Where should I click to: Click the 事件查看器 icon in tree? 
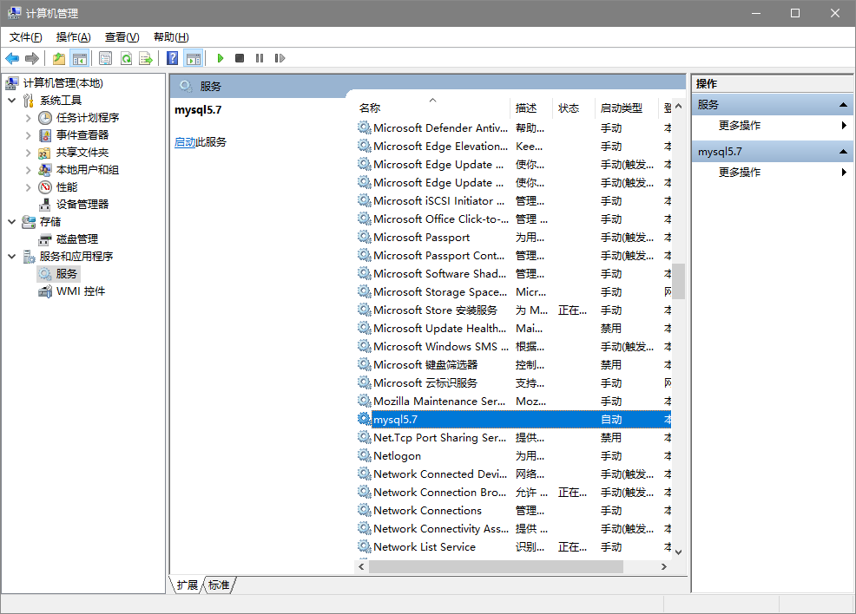coord(45,135)
